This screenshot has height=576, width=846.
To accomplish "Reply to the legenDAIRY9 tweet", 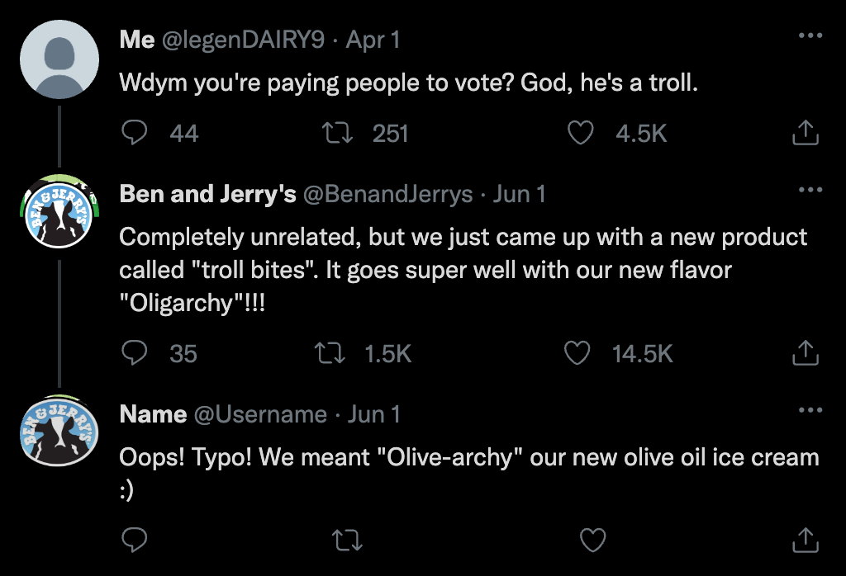I will point(135,133).
